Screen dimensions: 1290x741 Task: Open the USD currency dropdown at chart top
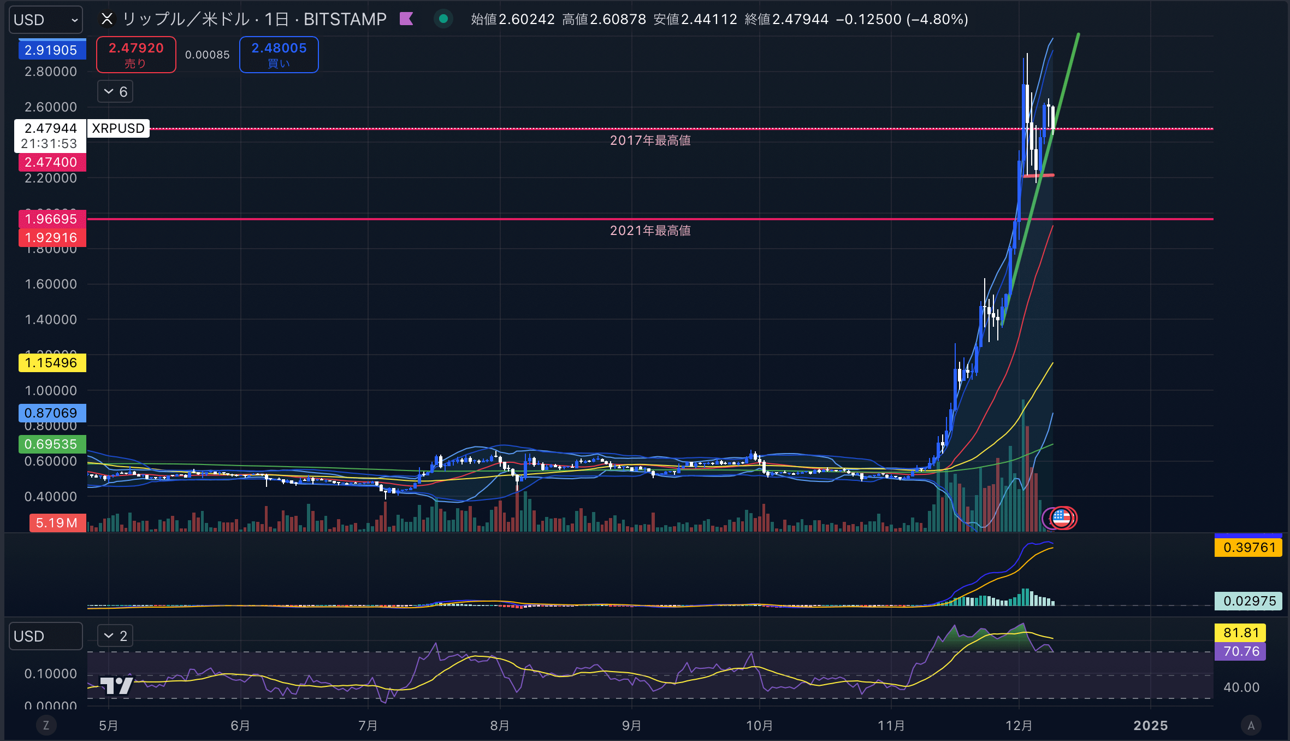(x=46, y=20)
